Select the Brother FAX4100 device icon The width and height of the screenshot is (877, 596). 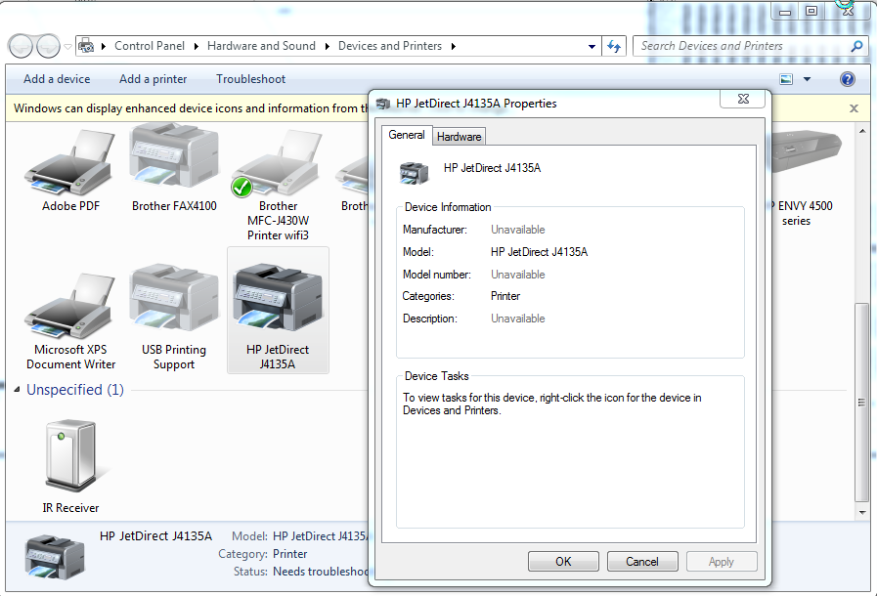click(174, 155)
